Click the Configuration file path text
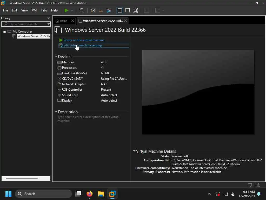 (x=216, y=162)
